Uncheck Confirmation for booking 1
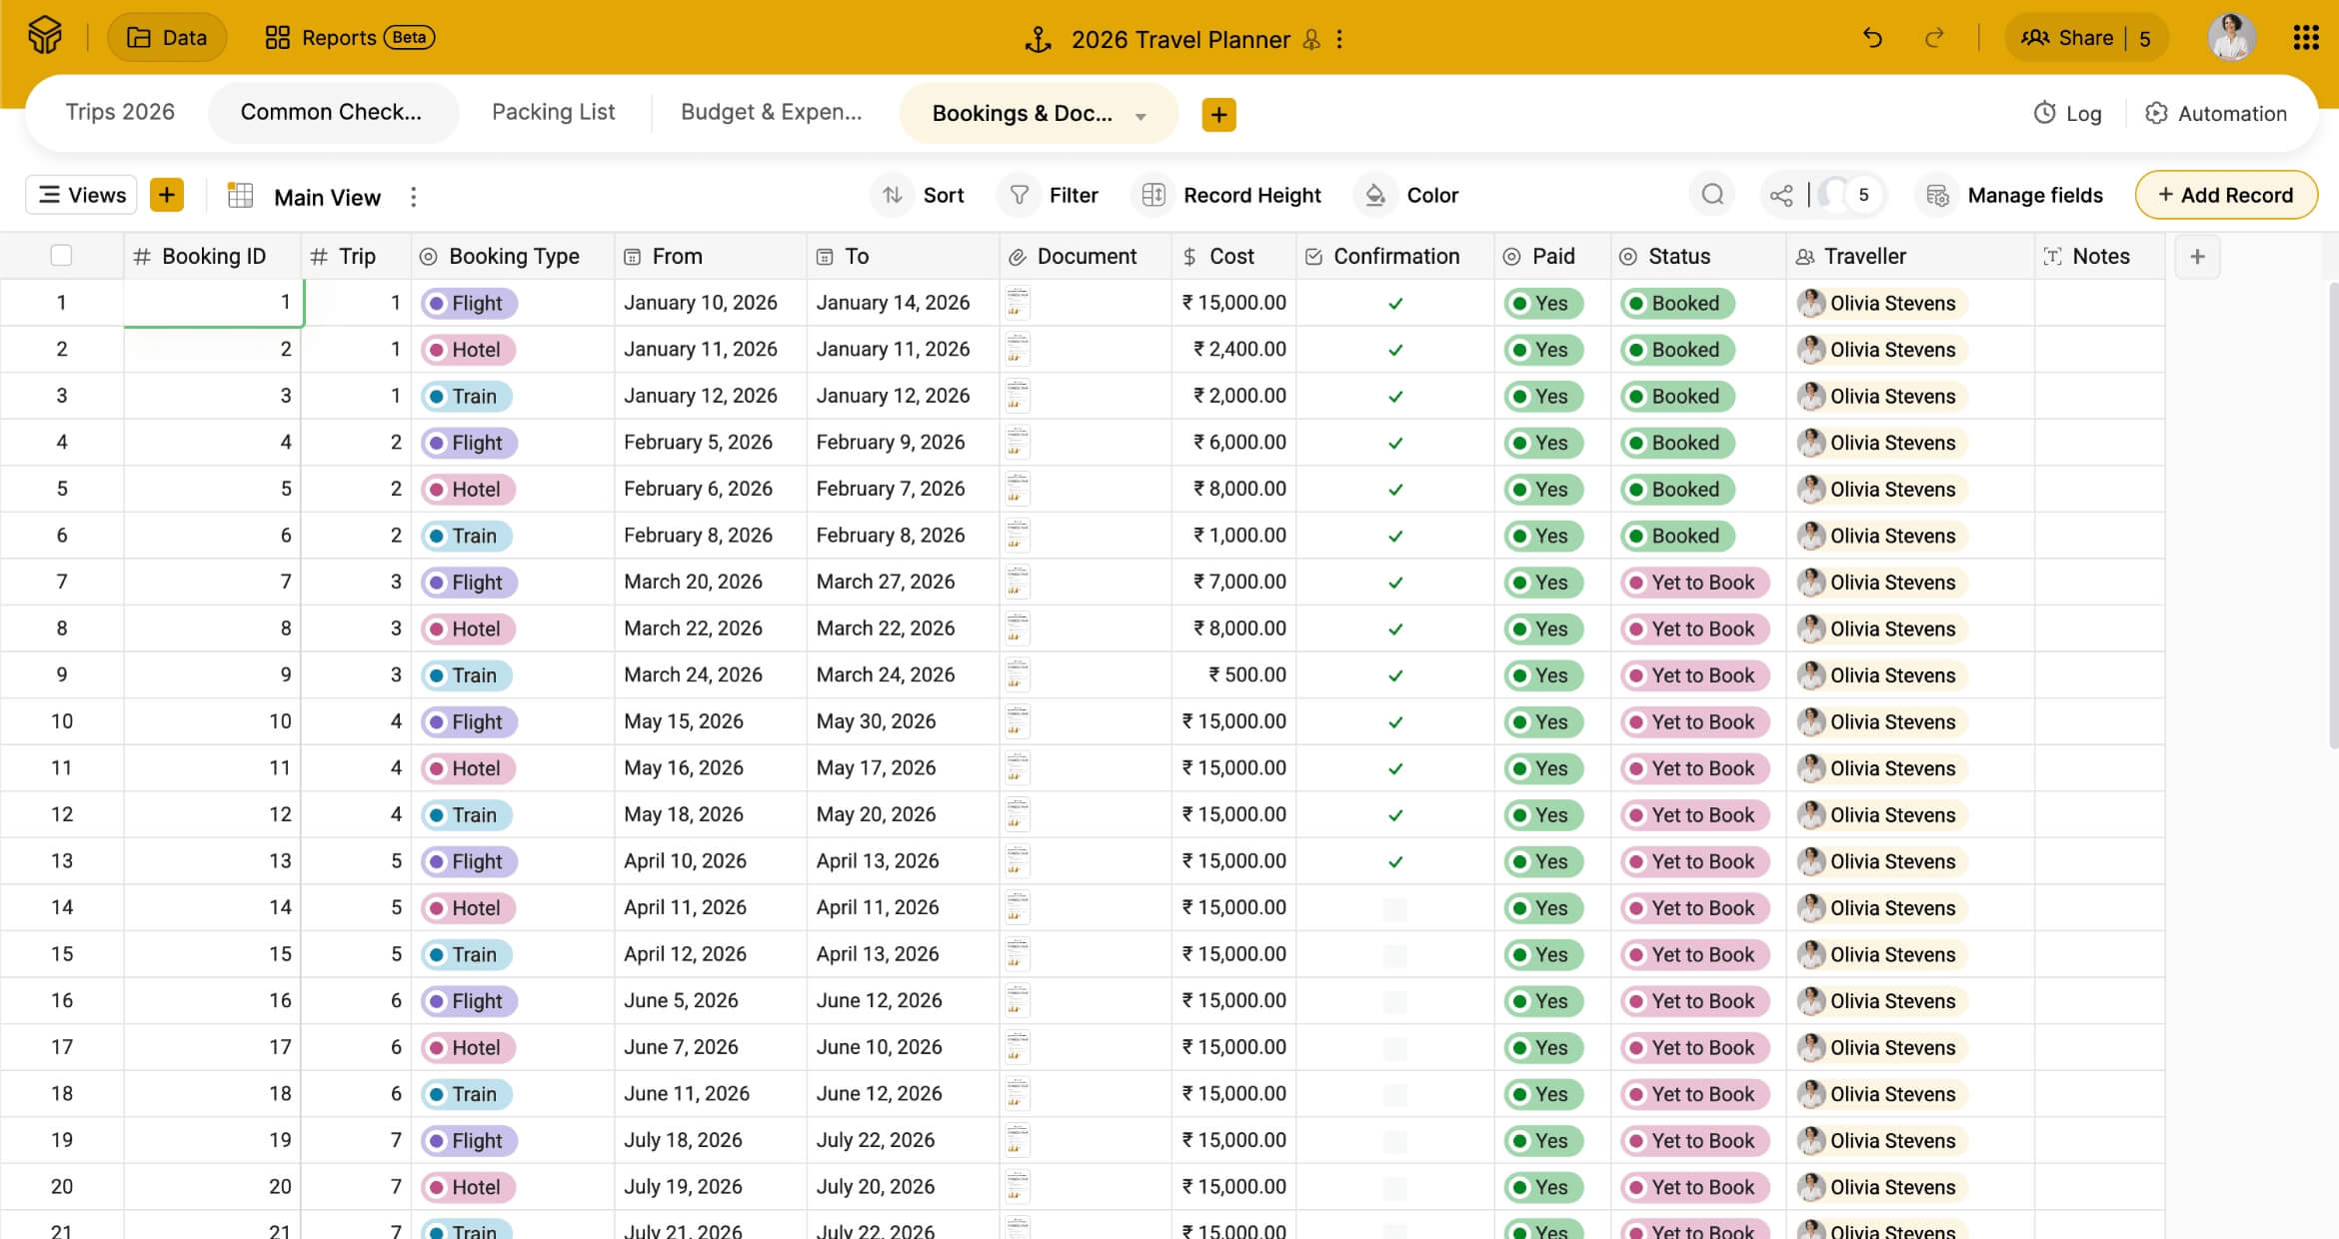This screenshot has height=1239, width=2339. 1395,303
